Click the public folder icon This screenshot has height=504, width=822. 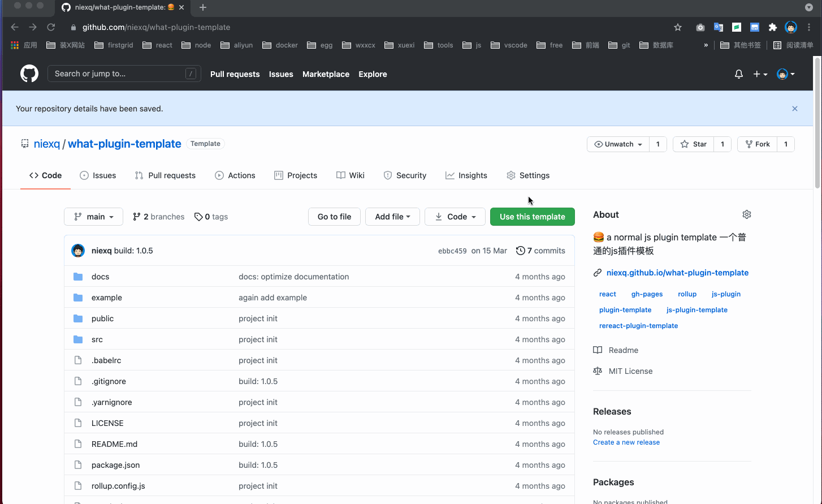pyautogui.click(x=78, y=318)
